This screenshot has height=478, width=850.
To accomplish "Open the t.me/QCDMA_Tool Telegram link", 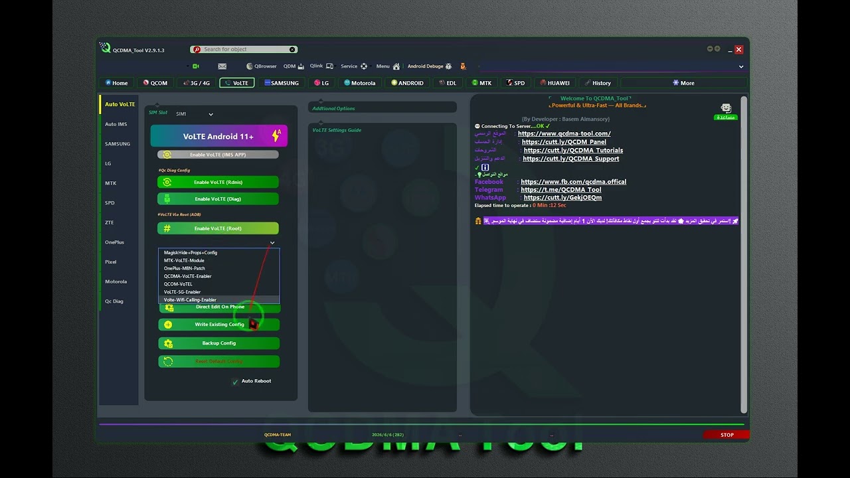I will [561, 190].
